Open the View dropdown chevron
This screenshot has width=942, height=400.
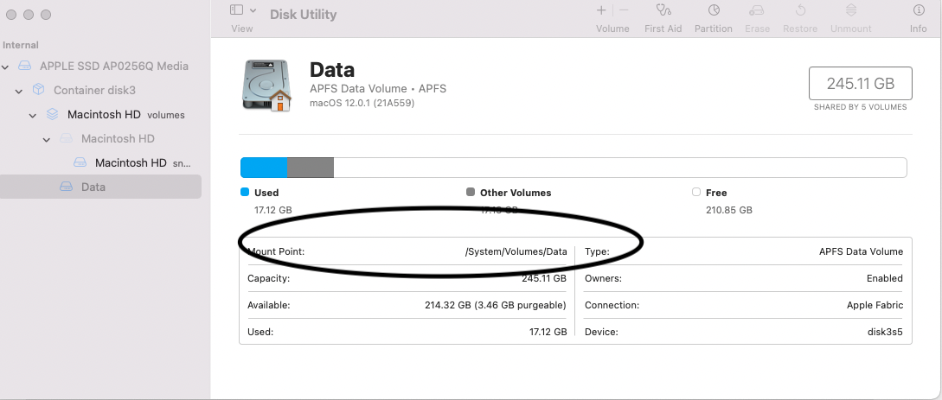tap(253, 10)
